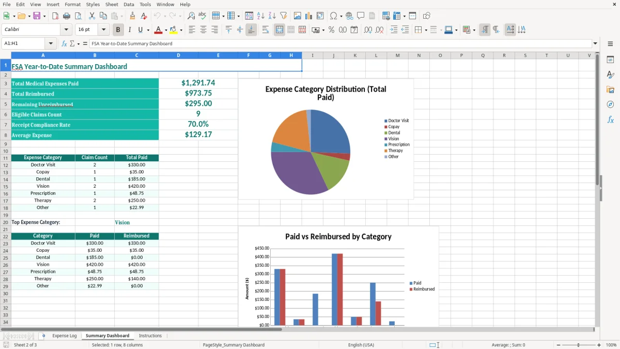Toggle Wrap Text option
620x349 pixels.
(x=266, y=30)
